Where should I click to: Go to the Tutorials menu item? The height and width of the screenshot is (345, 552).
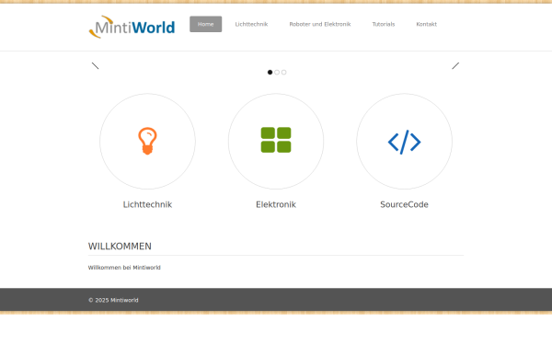pos(384,24)
